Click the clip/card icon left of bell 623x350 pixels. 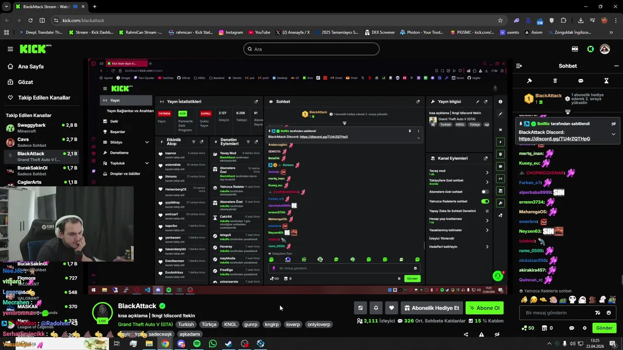(360, 308)
